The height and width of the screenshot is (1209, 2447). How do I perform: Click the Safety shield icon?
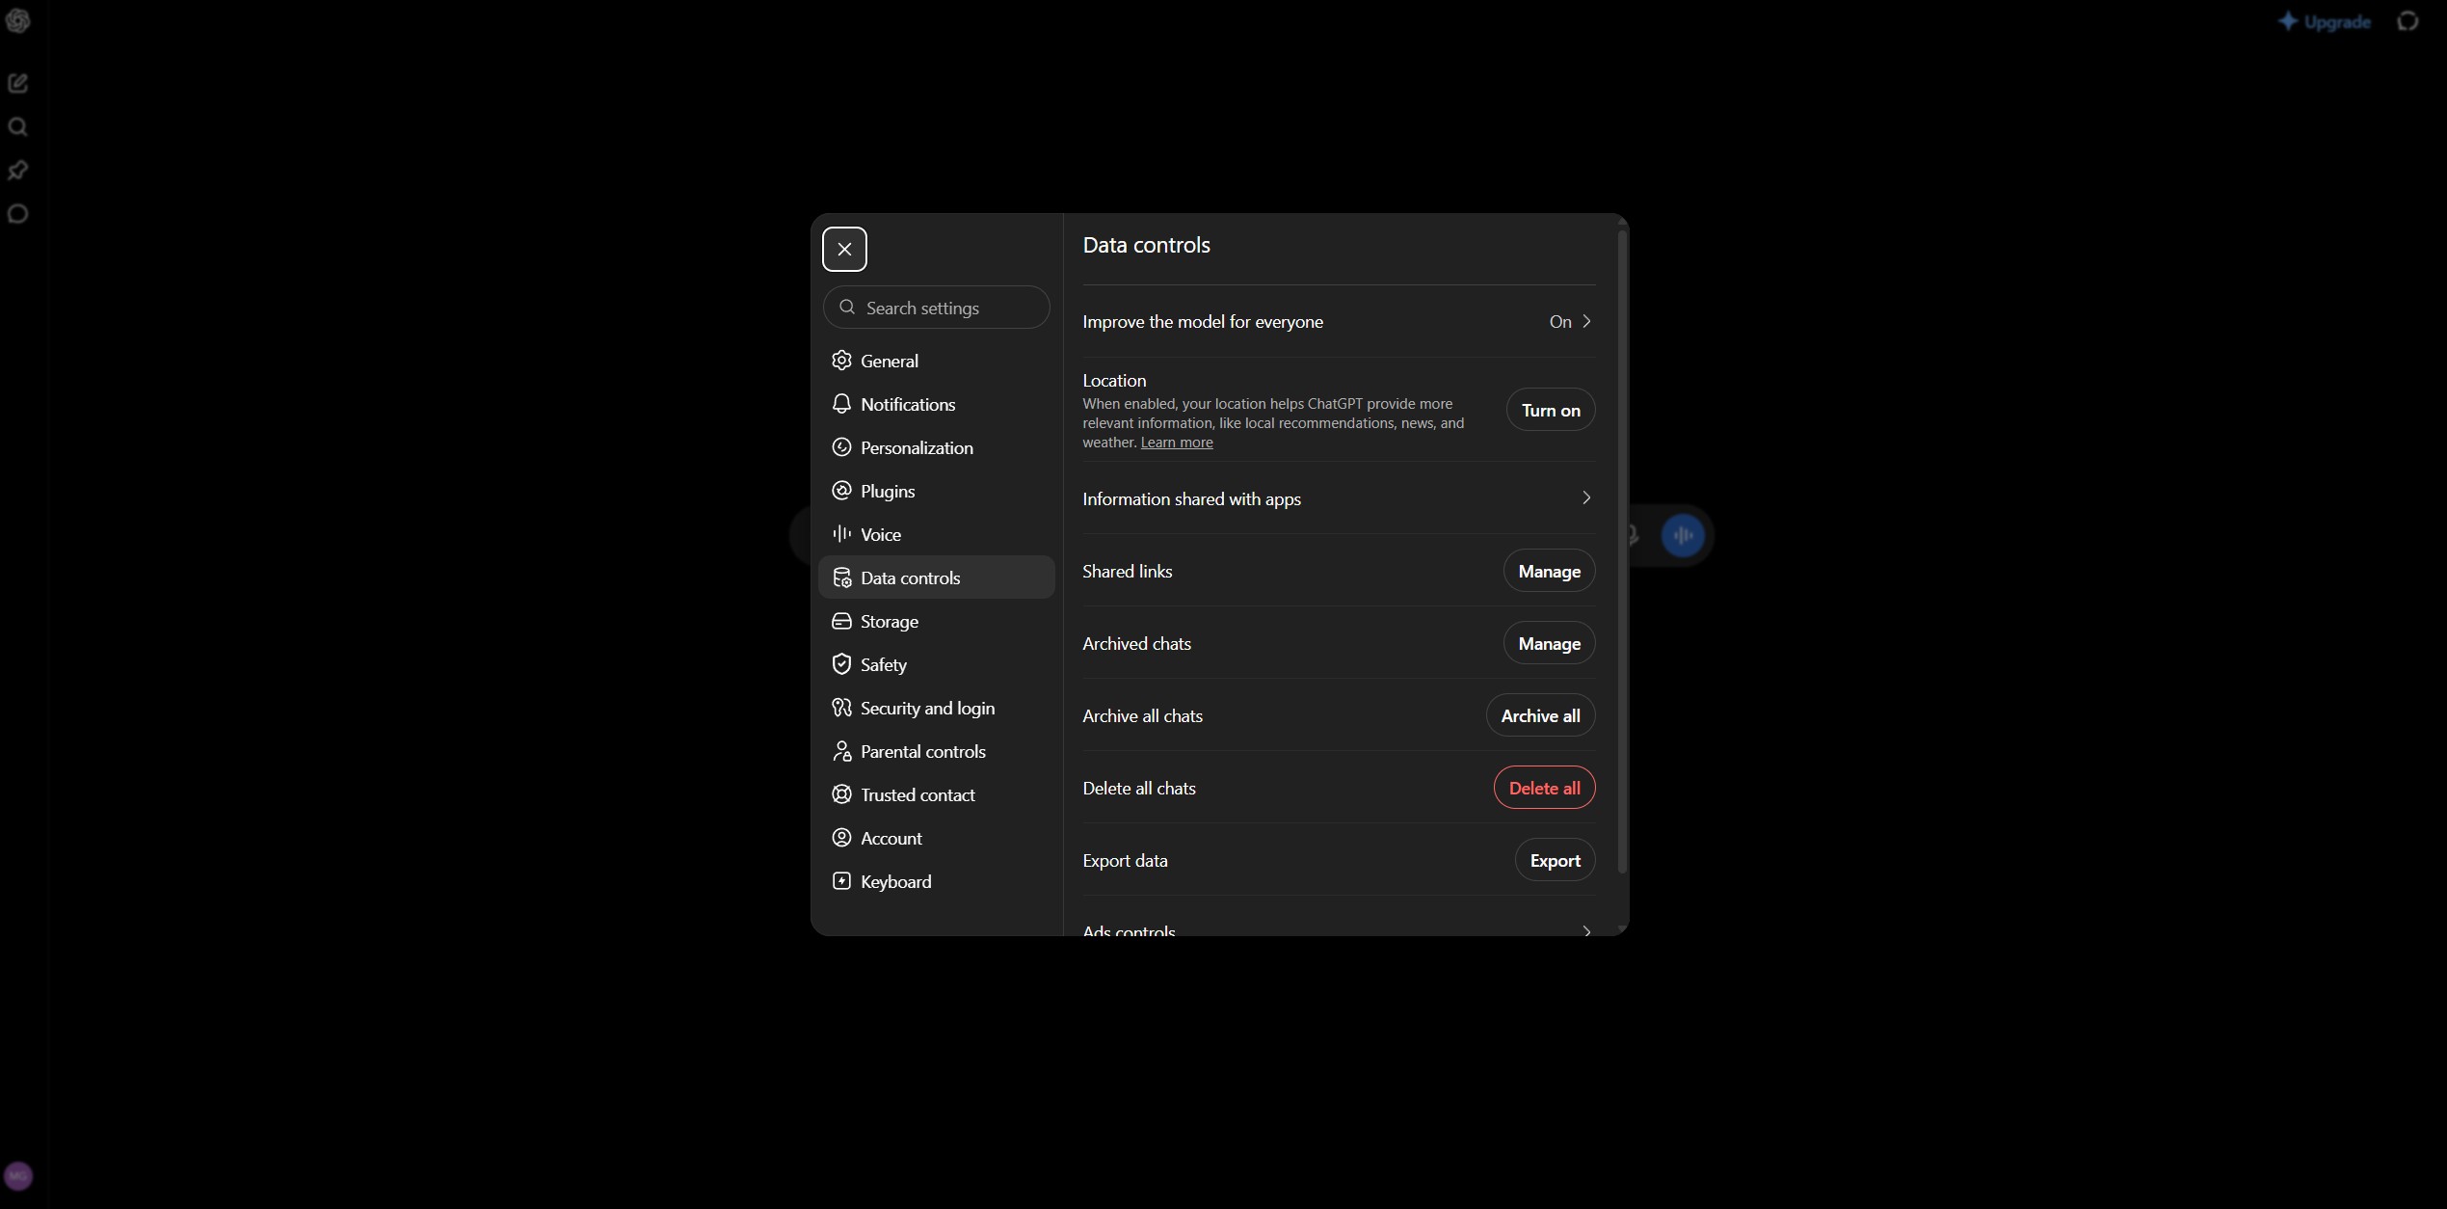tap(841, 664)
